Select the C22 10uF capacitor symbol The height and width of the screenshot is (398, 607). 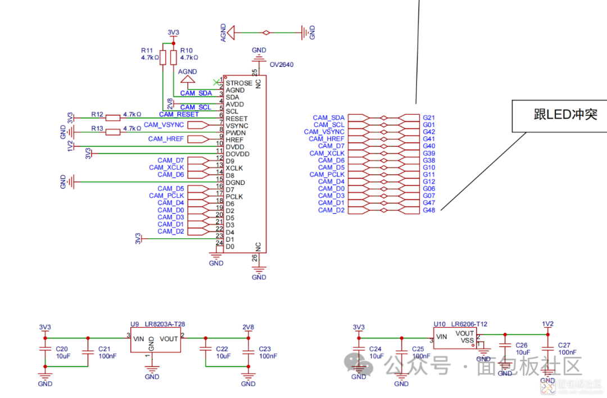[206, 349]
